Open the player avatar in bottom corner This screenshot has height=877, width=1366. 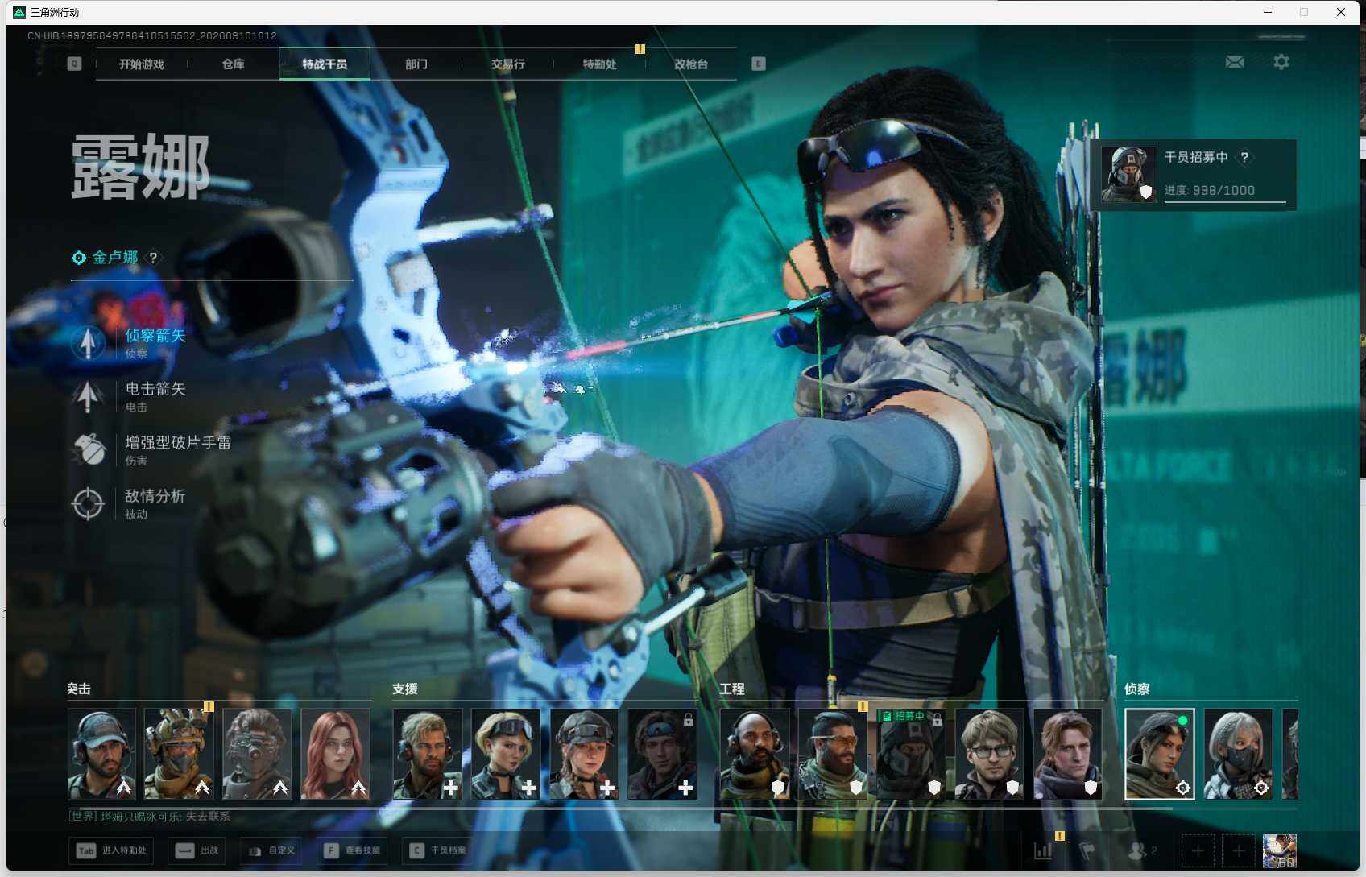click(x=1280, y=850)
